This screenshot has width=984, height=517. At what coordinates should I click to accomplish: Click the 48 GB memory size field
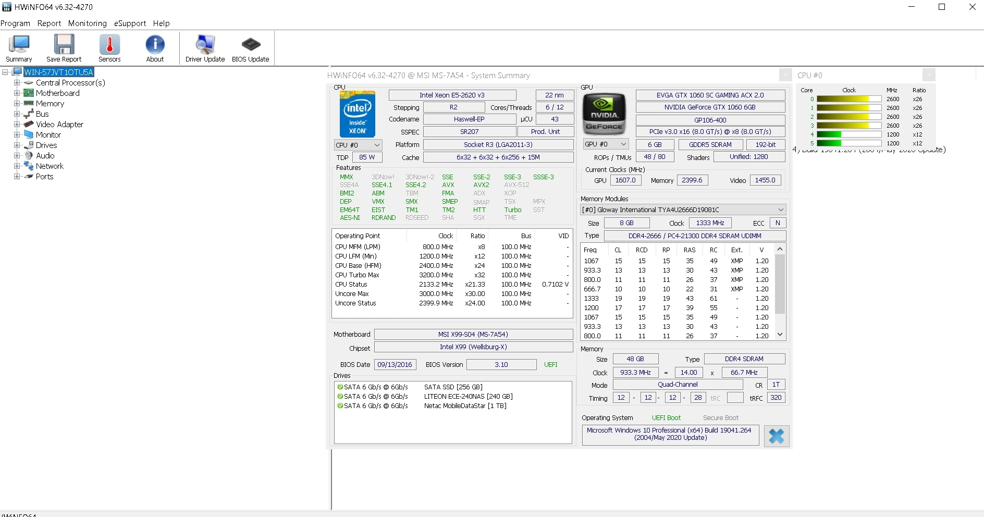[635, 359]
